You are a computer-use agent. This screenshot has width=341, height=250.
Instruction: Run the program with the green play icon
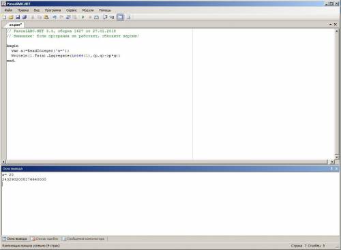pos(83,17)
